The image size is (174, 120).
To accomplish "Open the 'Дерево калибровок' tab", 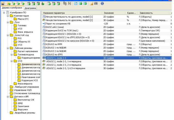I will click(11, 8).
